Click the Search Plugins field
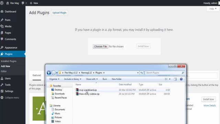 point(165,73)
